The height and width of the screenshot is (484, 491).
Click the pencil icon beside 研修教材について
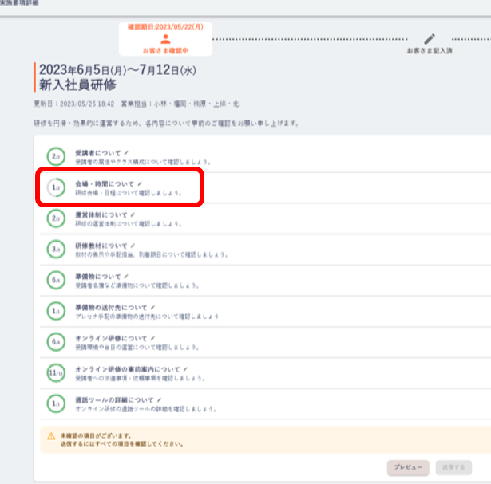pos(133,246)
